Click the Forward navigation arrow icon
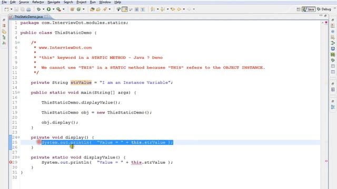This screenshot has height=189, width=337. coord(189,9)
